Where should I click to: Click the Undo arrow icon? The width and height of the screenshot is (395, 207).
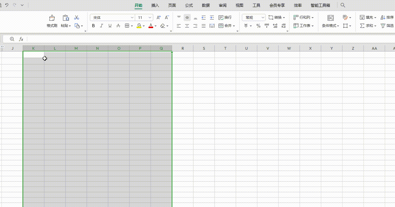pyautogui.click(x=7, y=5)
